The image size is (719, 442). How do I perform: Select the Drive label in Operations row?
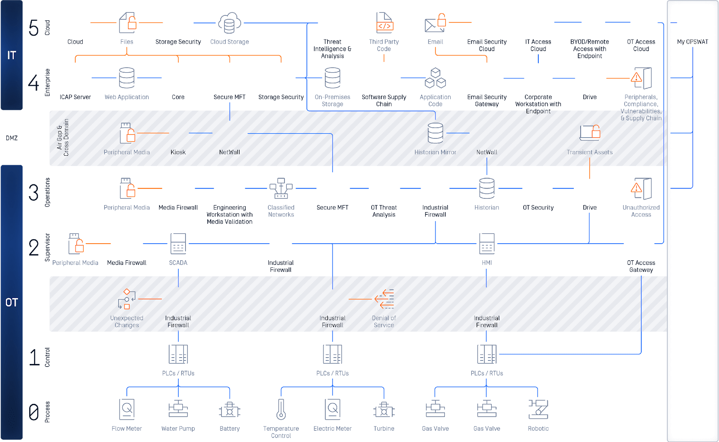[590, 207]
